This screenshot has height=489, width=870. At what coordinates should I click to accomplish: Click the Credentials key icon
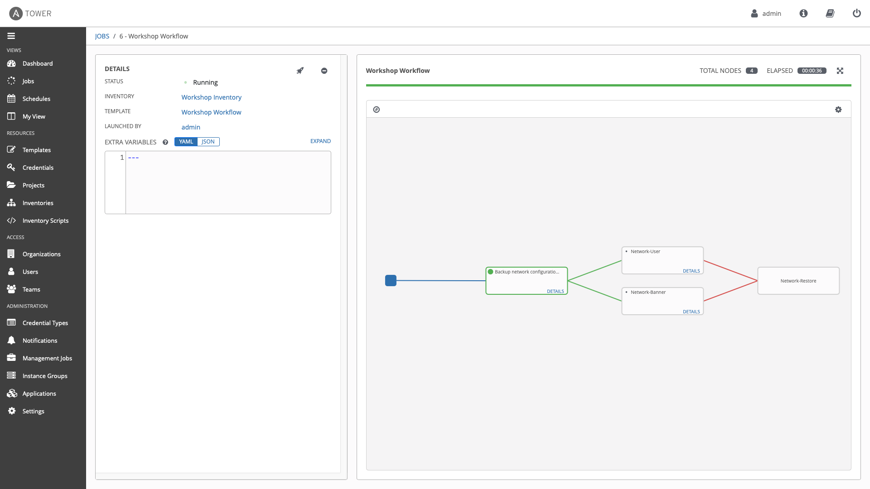pyautogui.click(x=11, y=167)
